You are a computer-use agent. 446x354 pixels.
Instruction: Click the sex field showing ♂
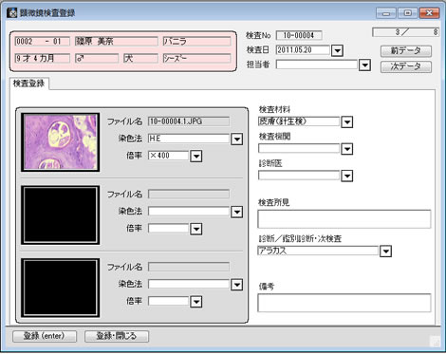[97, 58]
